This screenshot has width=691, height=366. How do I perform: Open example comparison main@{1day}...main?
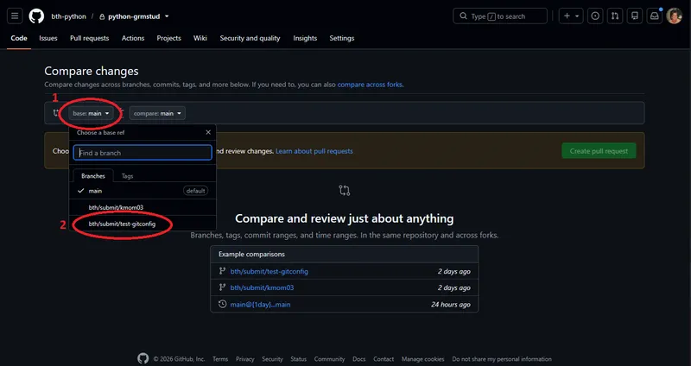coord(260,305)
